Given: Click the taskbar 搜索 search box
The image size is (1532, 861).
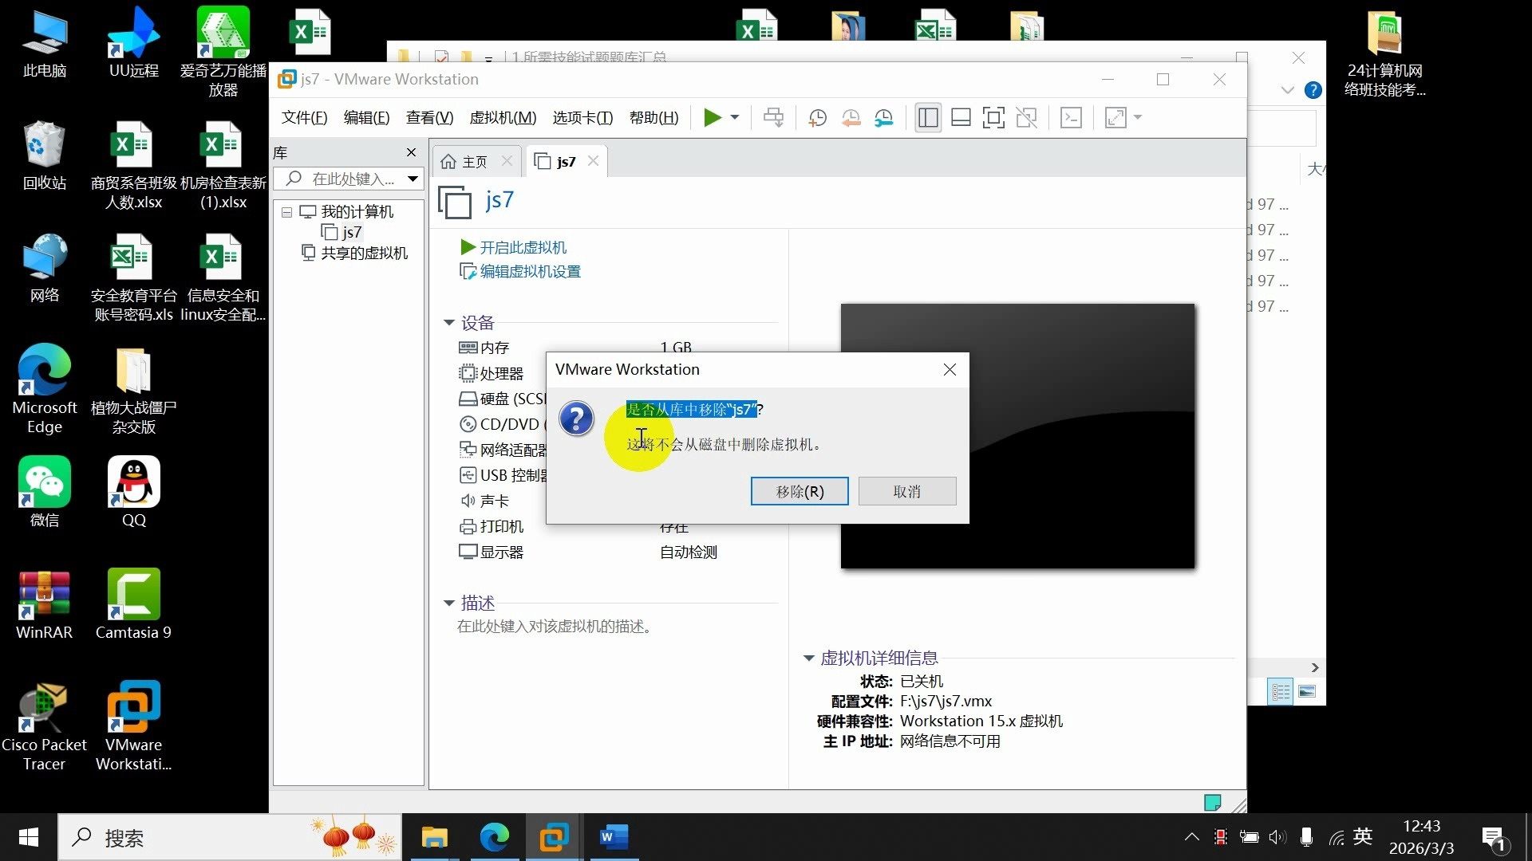Looking at the screenshot, I should point(230,837).
